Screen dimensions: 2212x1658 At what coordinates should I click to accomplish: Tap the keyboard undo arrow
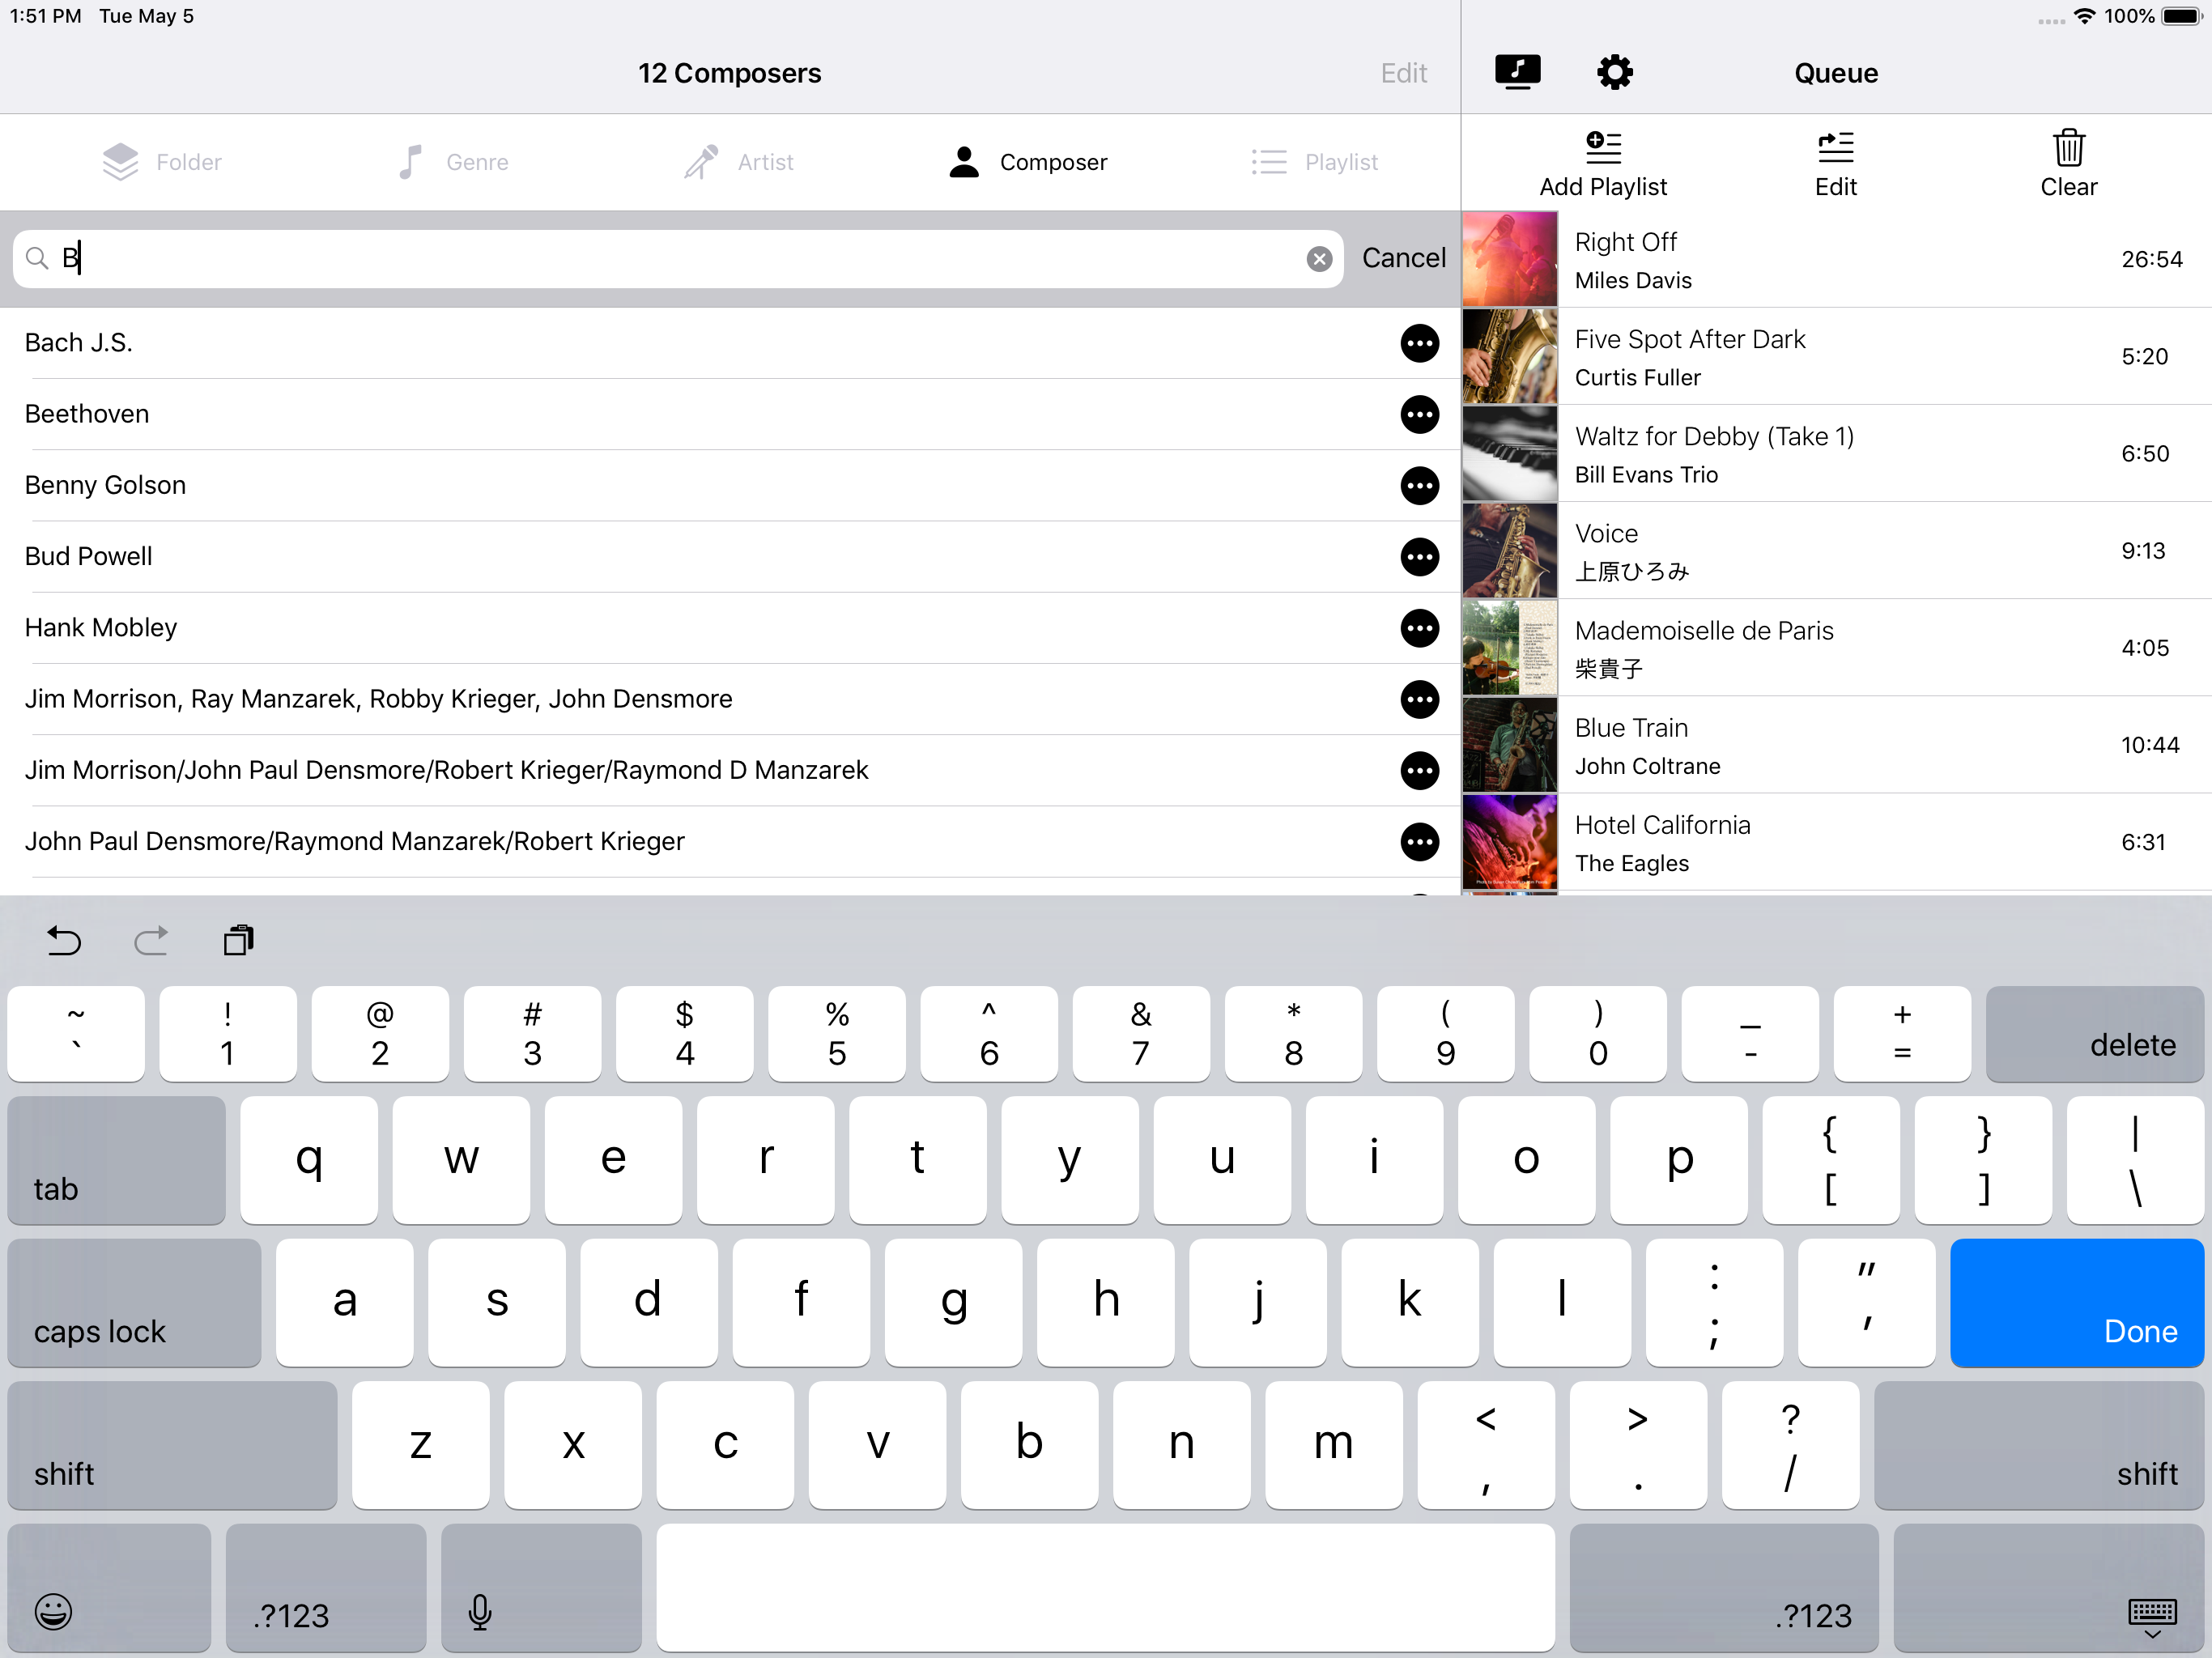click(x=64, y=941)
